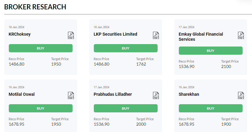This screenshot has height=132, width=252.
Task: Click the BUY button under Prabhudas Lilladher
Action: [126, 108]
